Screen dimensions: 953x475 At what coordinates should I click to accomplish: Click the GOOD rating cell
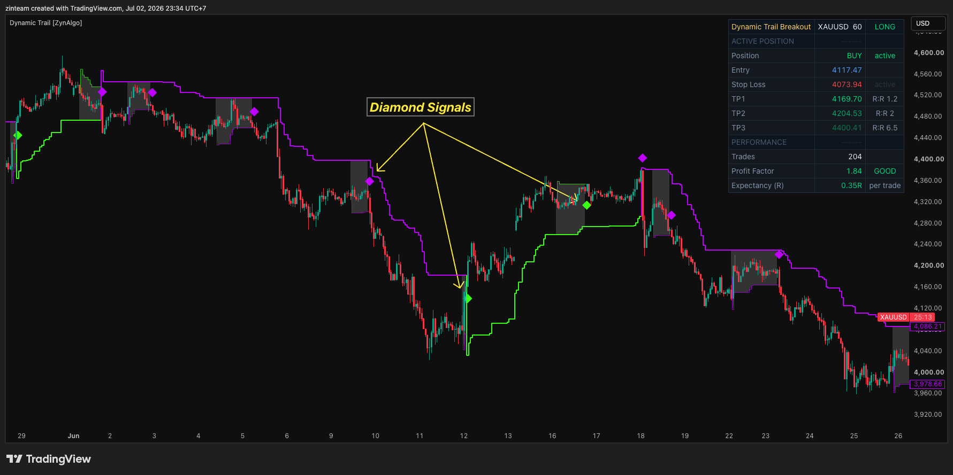885,171
